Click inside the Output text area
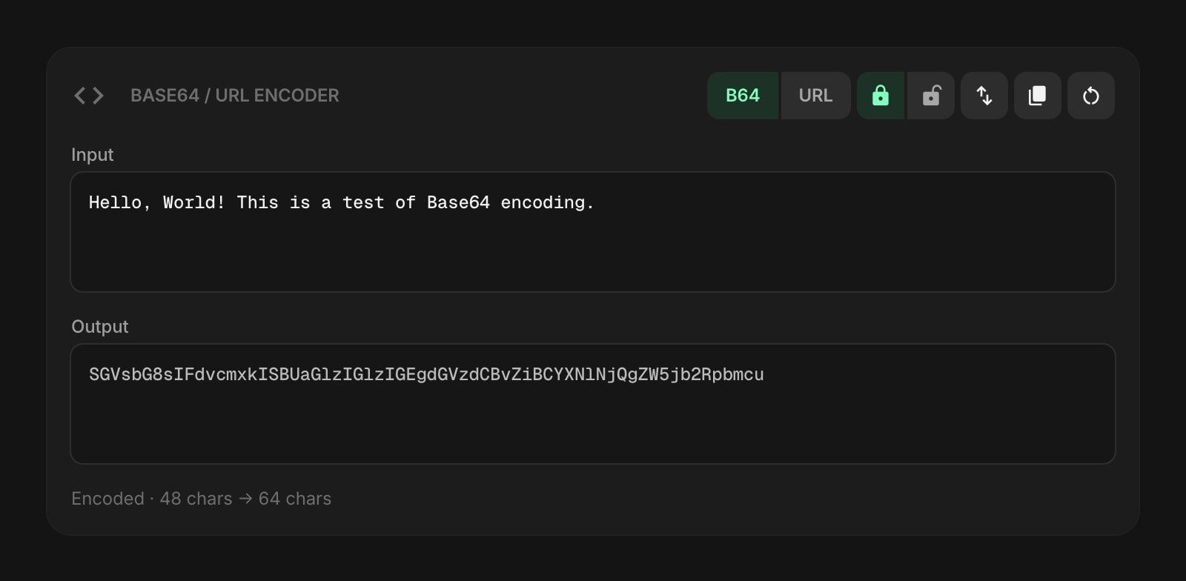Screen dimensions: 1186x581 [x=593, y=404]
